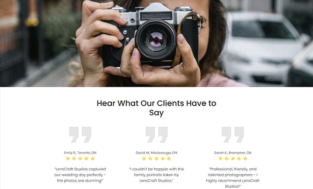Select the first star under Emily R.
Screen dimensions: 313x189
[x=68, y=159]
